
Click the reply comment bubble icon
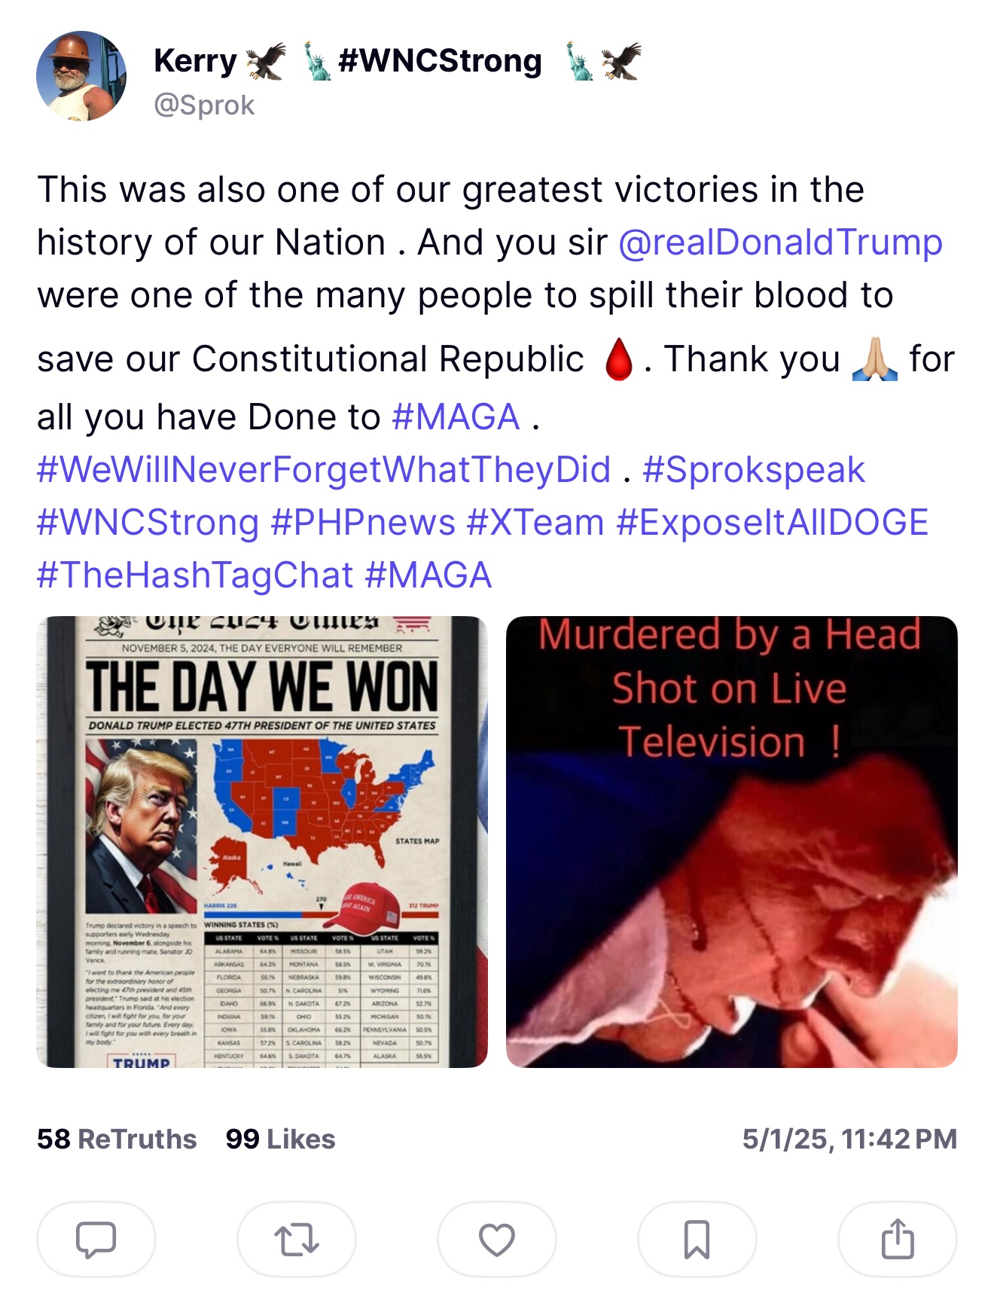pos(96,1239)
